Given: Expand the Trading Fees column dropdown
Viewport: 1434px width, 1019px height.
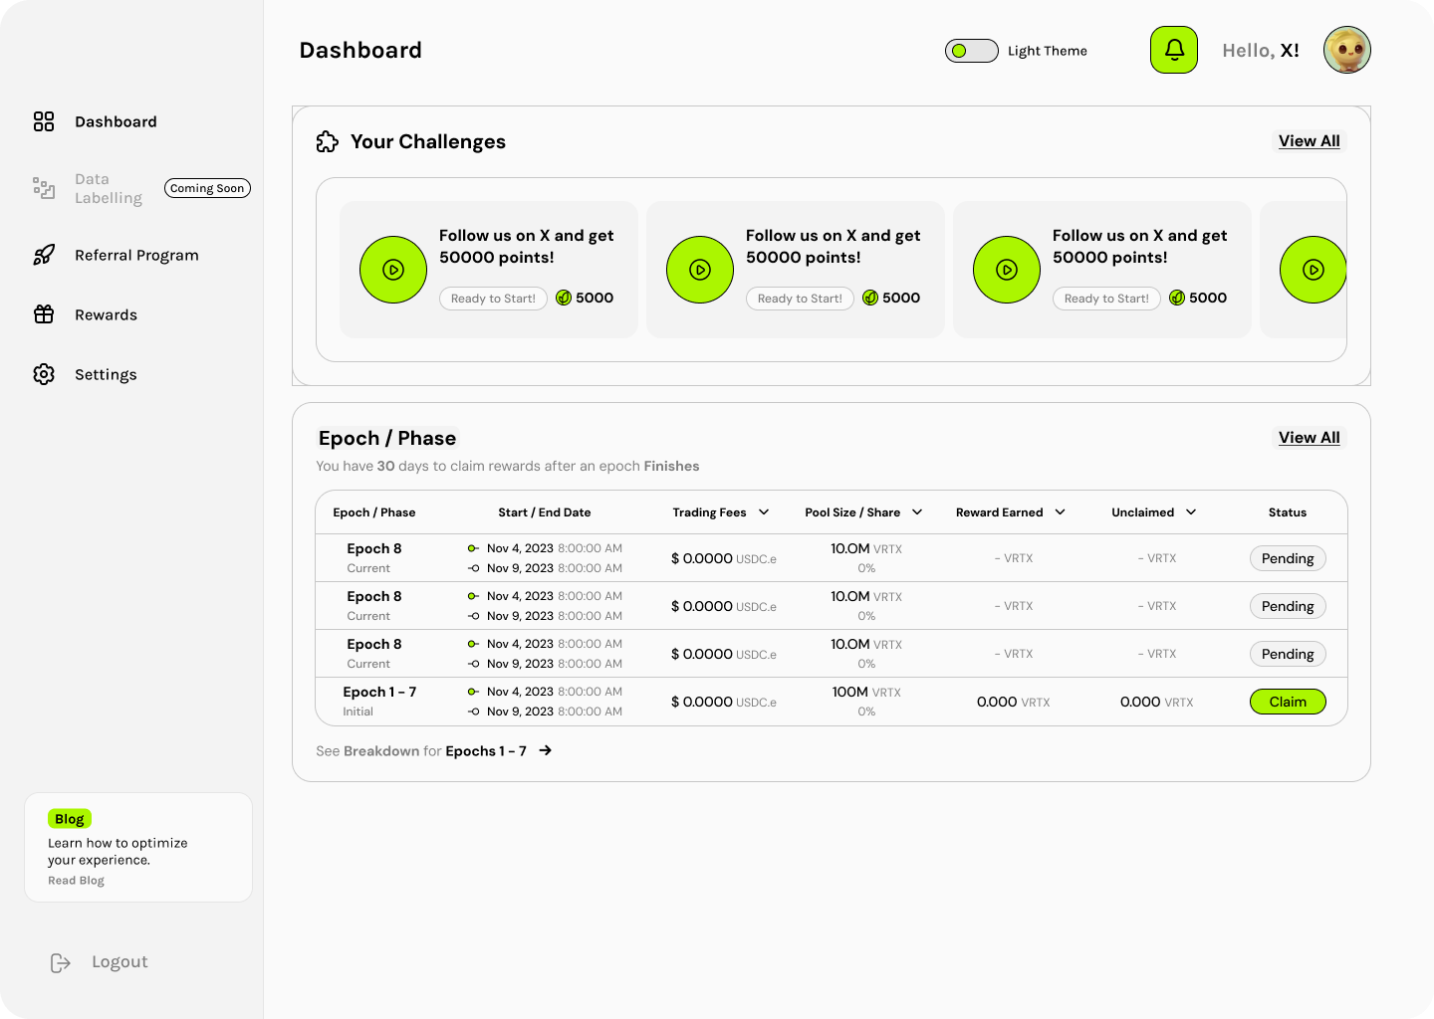Looking at the screenshot, I should click(x=764, y=512).
